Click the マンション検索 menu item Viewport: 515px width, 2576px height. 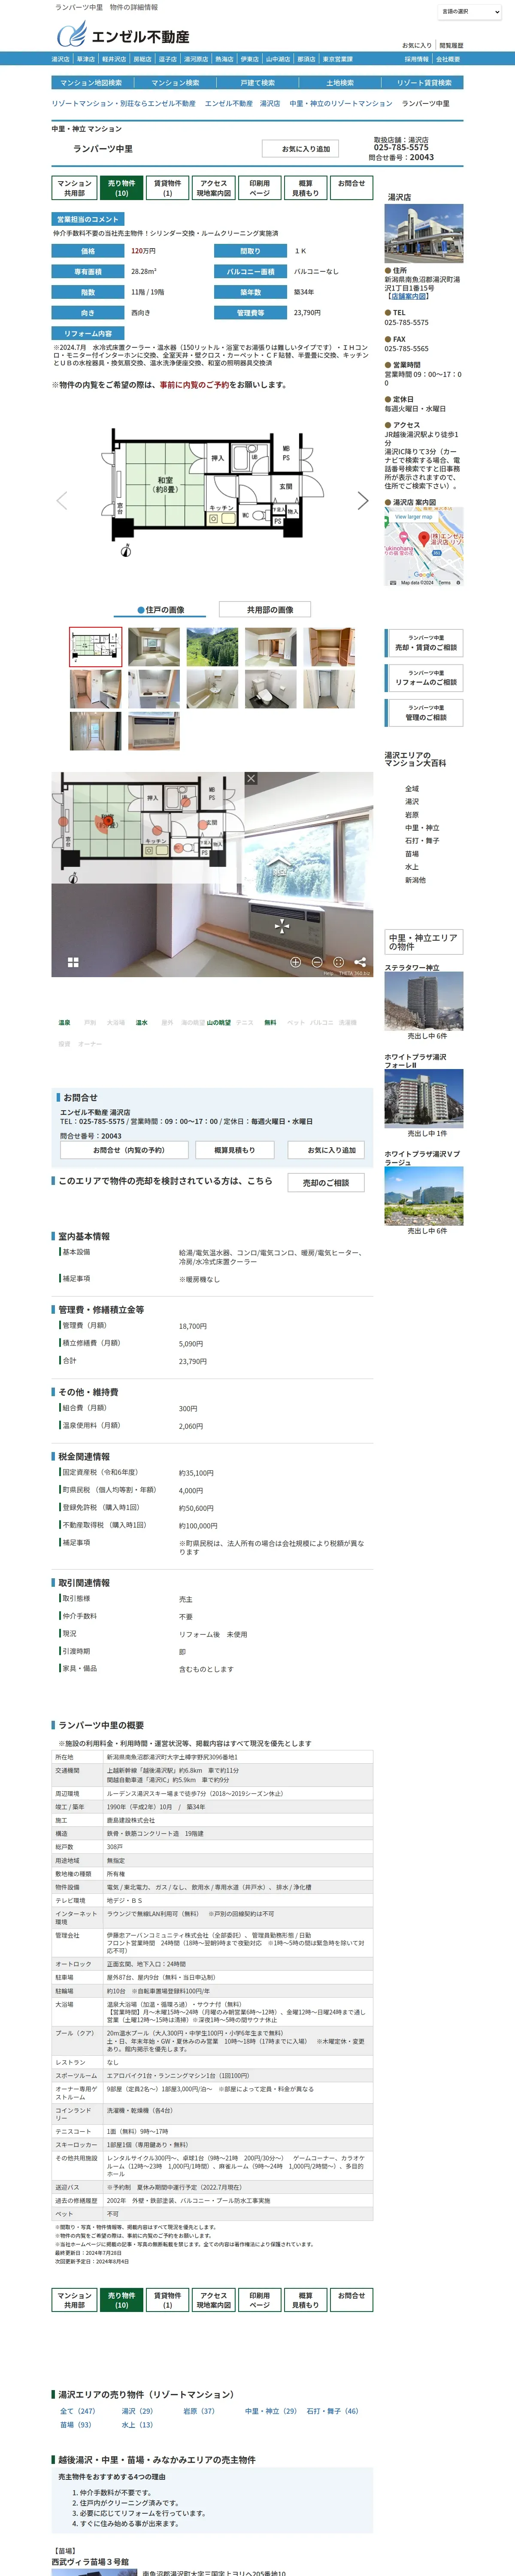175,83
